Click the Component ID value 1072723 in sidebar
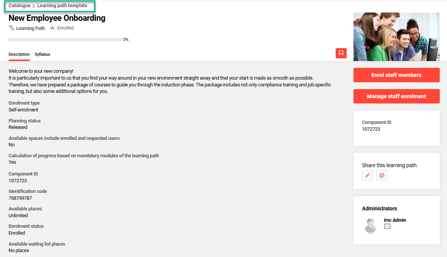 coord(371,129)
